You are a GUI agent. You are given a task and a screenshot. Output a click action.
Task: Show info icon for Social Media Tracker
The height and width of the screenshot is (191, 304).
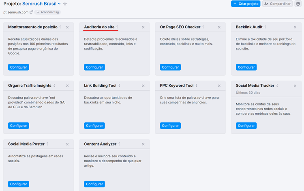click(277, 85)
